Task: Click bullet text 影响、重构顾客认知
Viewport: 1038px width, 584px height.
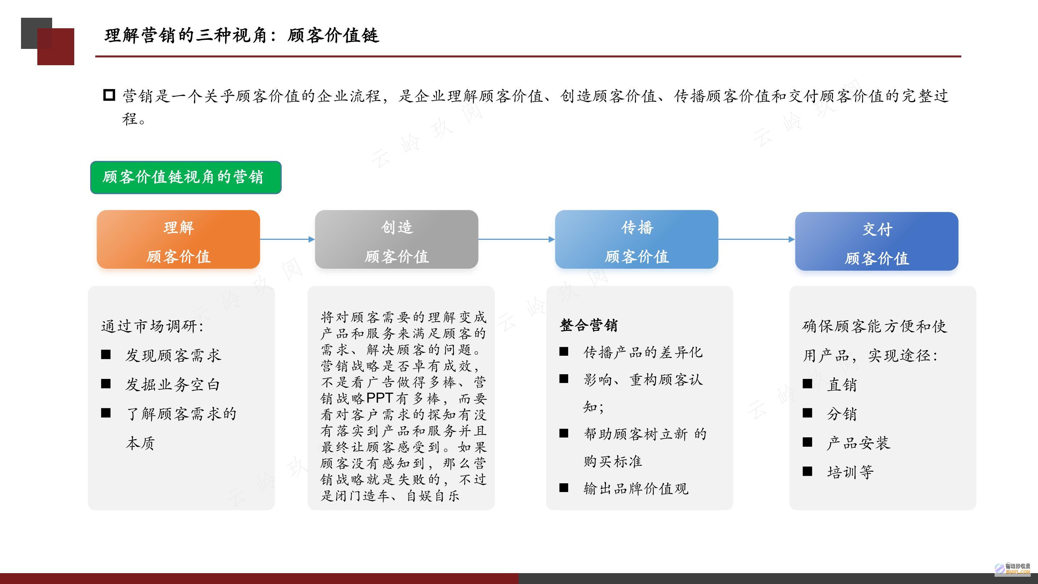Action: (643, 393)
